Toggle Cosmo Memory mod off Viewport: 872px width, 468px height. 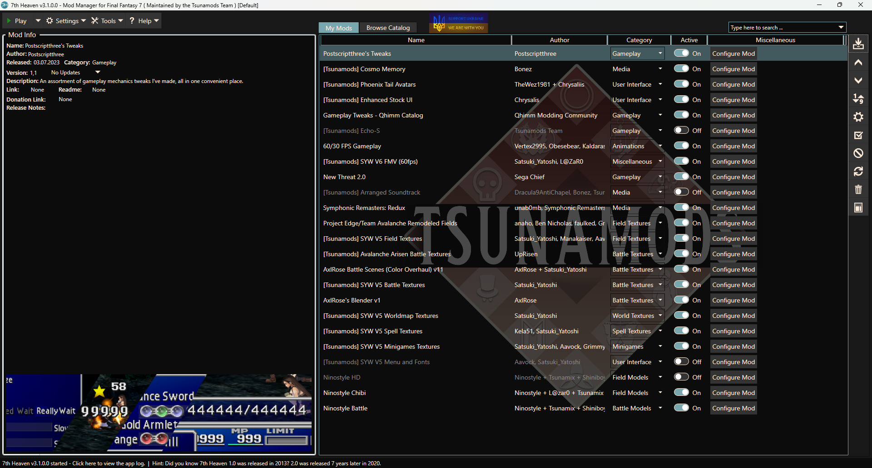(681, 68)
